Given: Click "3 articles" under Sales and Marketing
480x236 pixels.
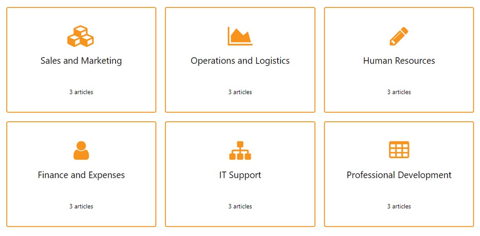Looking at the screenshot, I should pyautogui.click(x=81, y=92).
